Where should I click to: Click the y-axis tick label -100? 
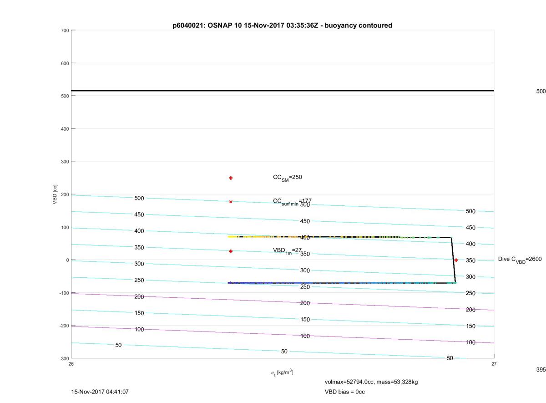tap(64, 293)
